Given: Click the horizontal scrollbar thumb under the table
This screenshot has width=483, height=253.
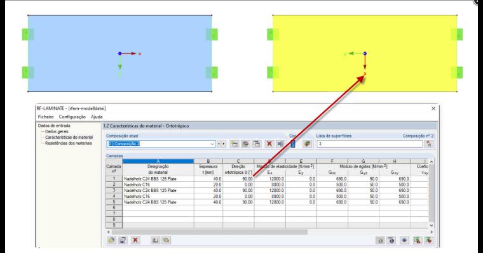Looking at the screenshot, I should (210, 232).
